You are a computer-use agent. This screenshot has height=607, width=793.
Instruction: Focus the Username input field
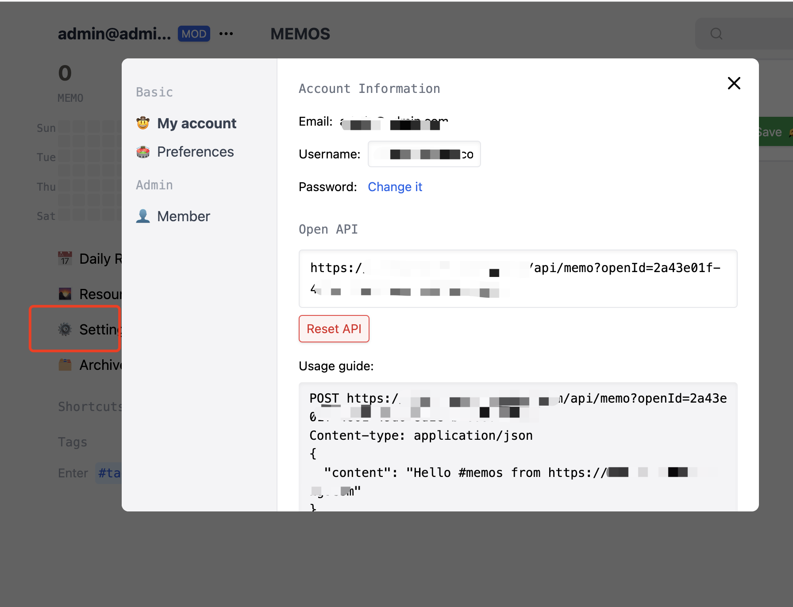[424, 154]
